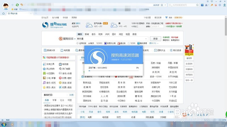Open 热门电影 in the left sidebar

point(65,69)
